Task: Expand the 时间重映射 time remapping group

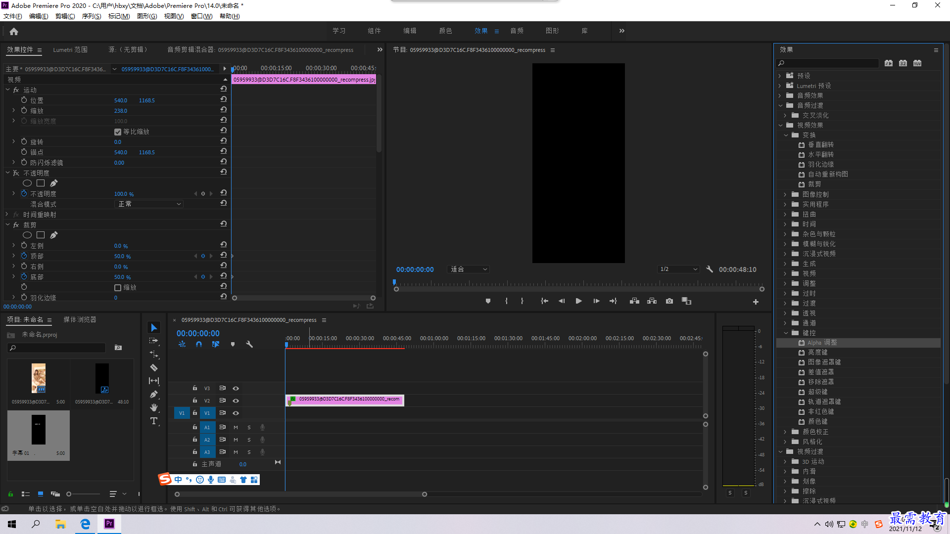Action: coord(7,215)
